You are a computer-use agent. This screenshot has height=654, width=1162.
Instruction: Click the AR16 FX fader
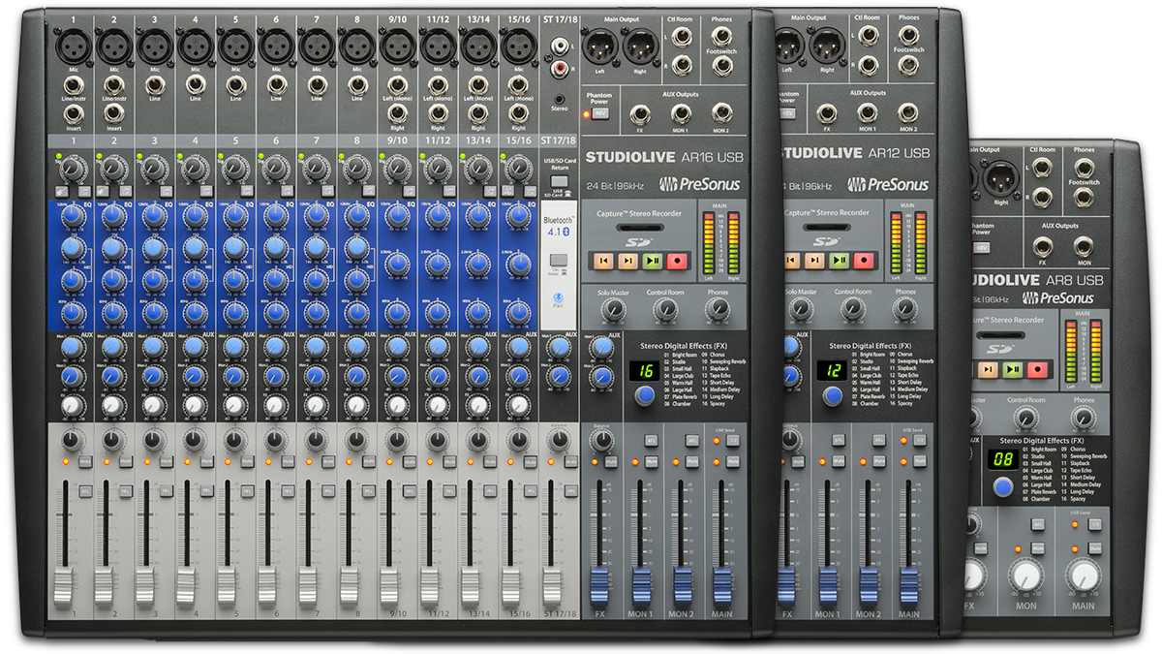pos(599,585)
